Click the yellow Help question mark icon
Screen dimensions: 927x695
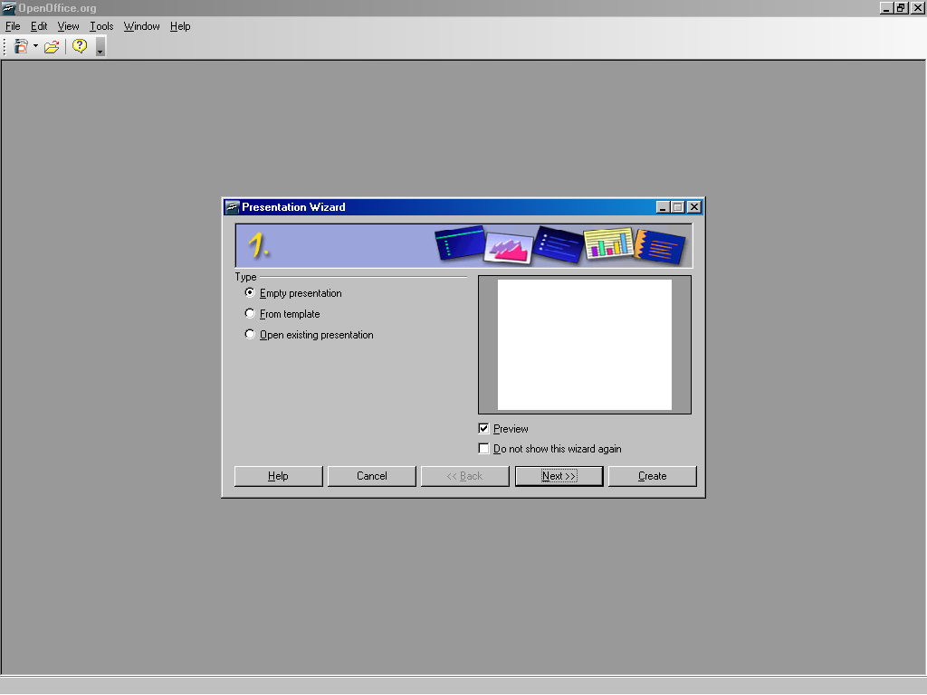80,46
